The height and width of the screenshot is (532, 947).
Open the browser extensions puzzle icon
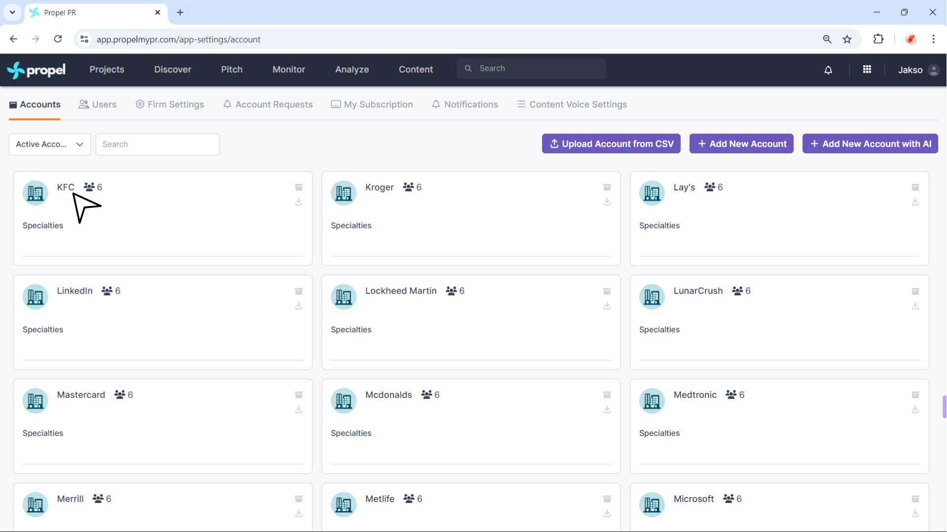(878, 39)
